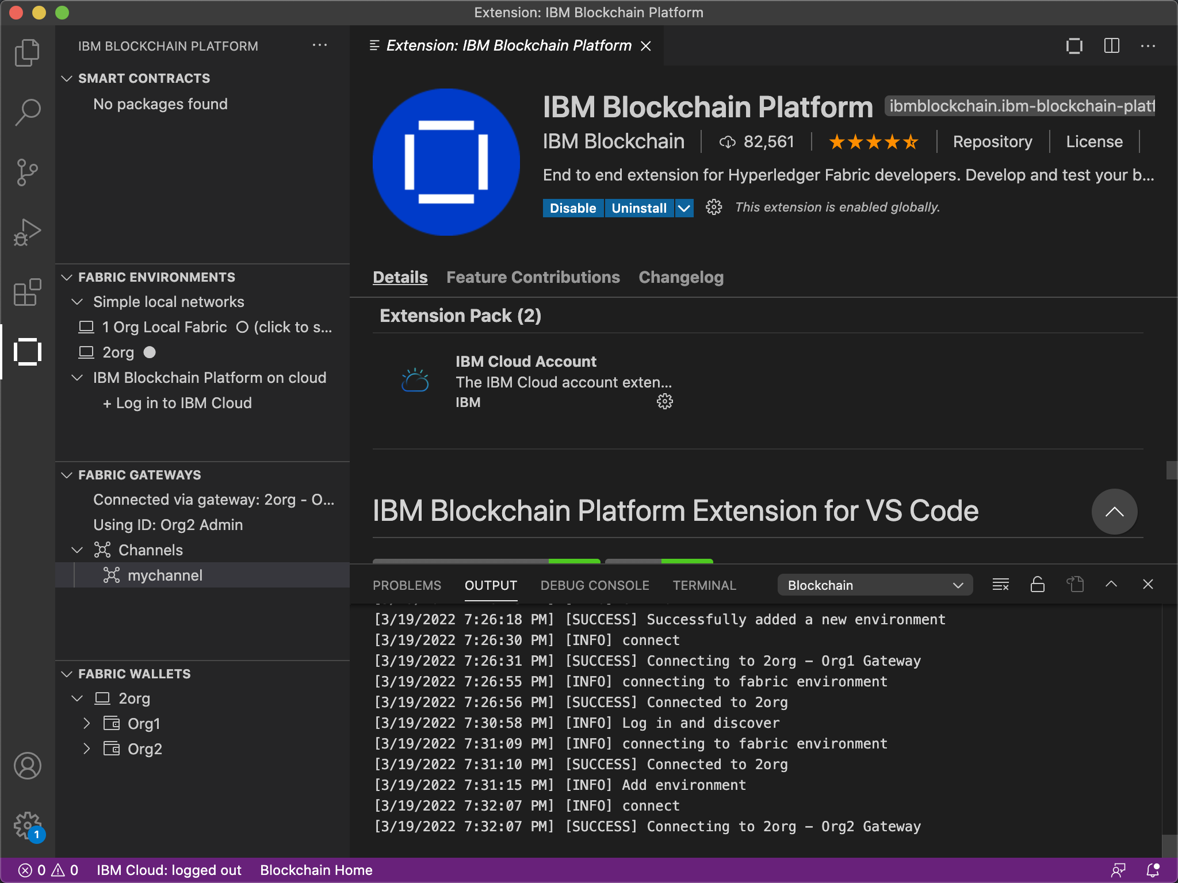Screen dimensions: 1178x883
Task: Click the IBM Cloud Account cloud icon
Action: click(x=415, y=381)
